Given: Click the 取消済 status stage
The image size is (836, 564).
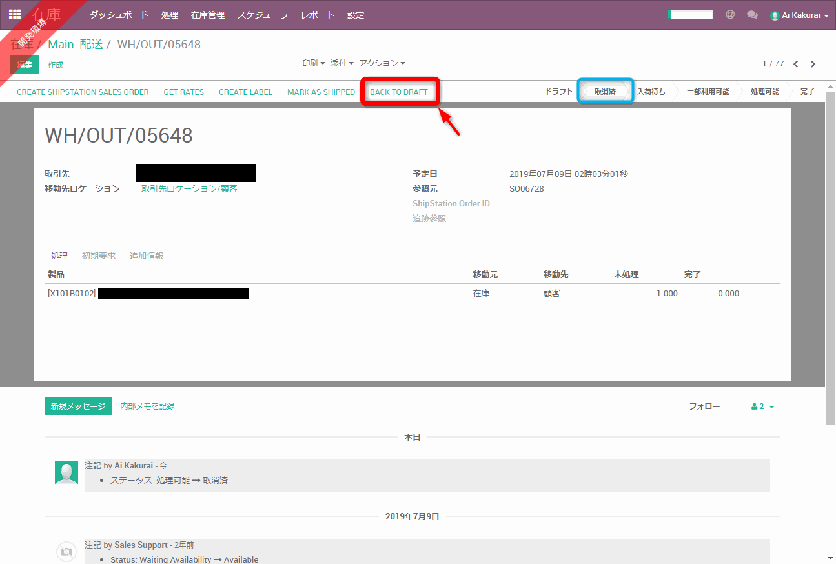Looking at the screenshot, I should [x=605, y=92].
